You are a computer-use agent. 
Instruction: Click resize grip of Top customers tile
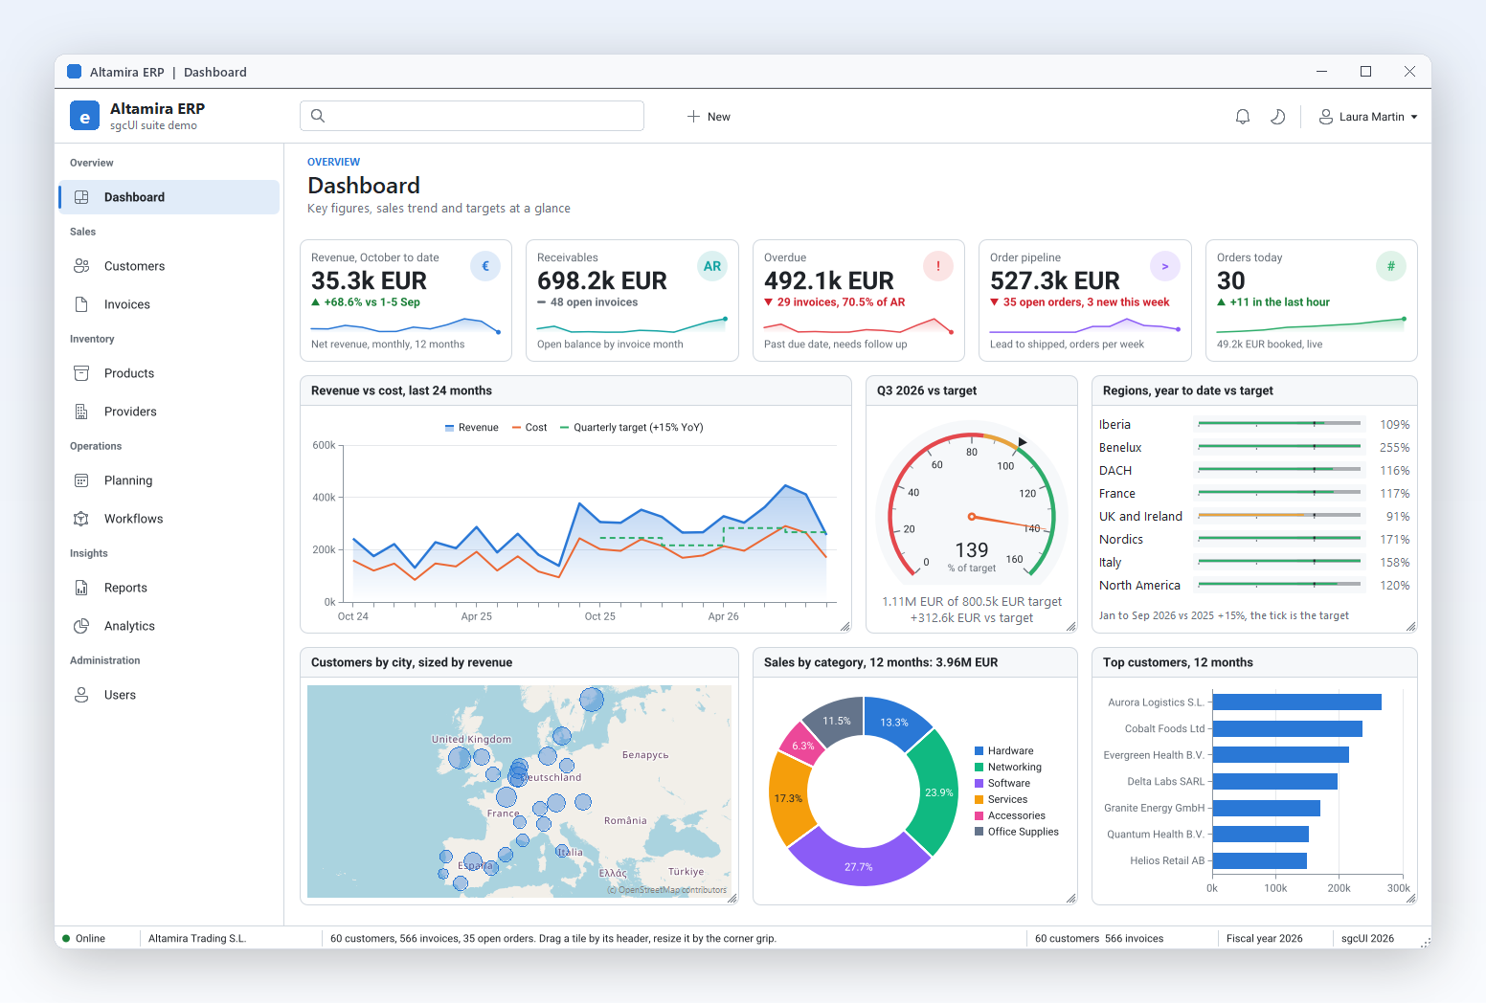coord(1410,898)
